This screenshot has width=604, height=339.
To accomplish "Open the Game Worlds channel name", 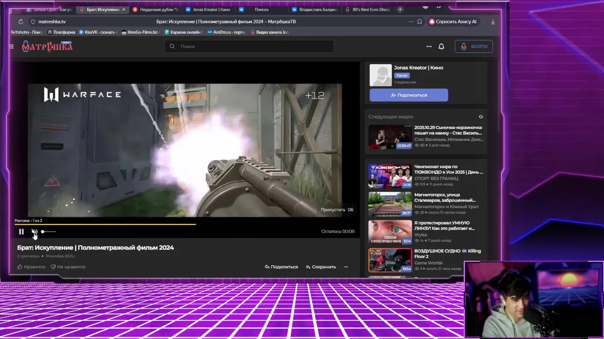I will 428,263.
